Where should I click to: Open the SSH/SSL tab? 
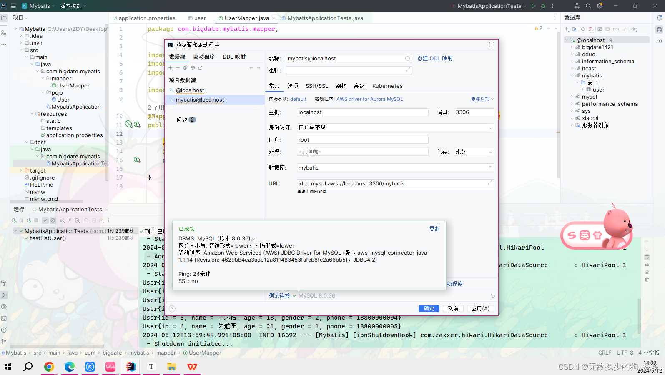click(x=317, y=86)
